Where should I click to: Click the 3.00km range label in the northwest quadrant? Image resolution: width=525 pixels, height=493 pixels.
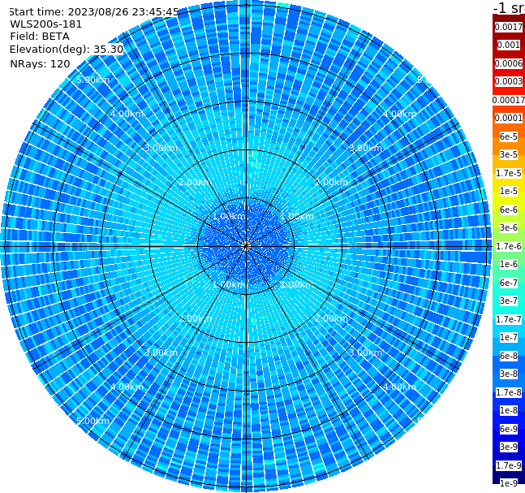point(161,148)
